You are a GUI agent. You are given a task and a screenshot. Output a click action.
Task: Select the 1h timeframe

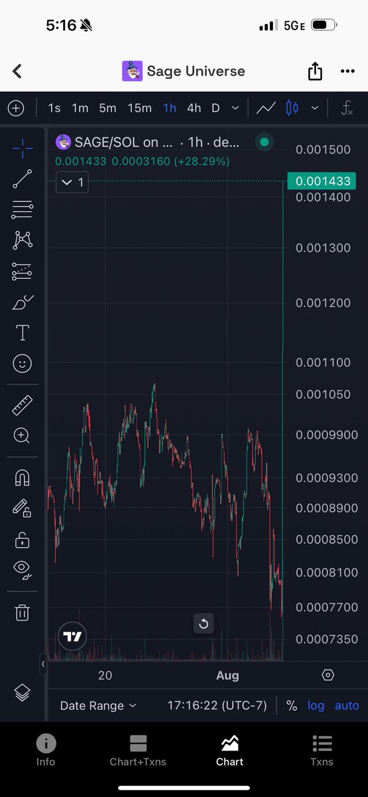pyautogui.click(x=169, y=108)
